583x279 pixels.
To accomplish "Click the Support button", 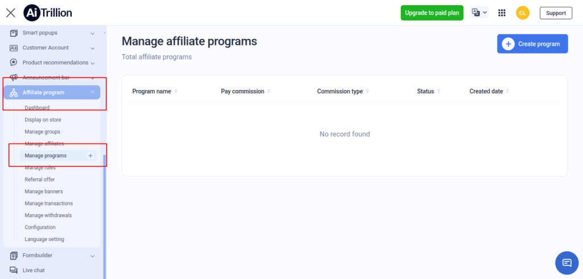I will [556, 13].
